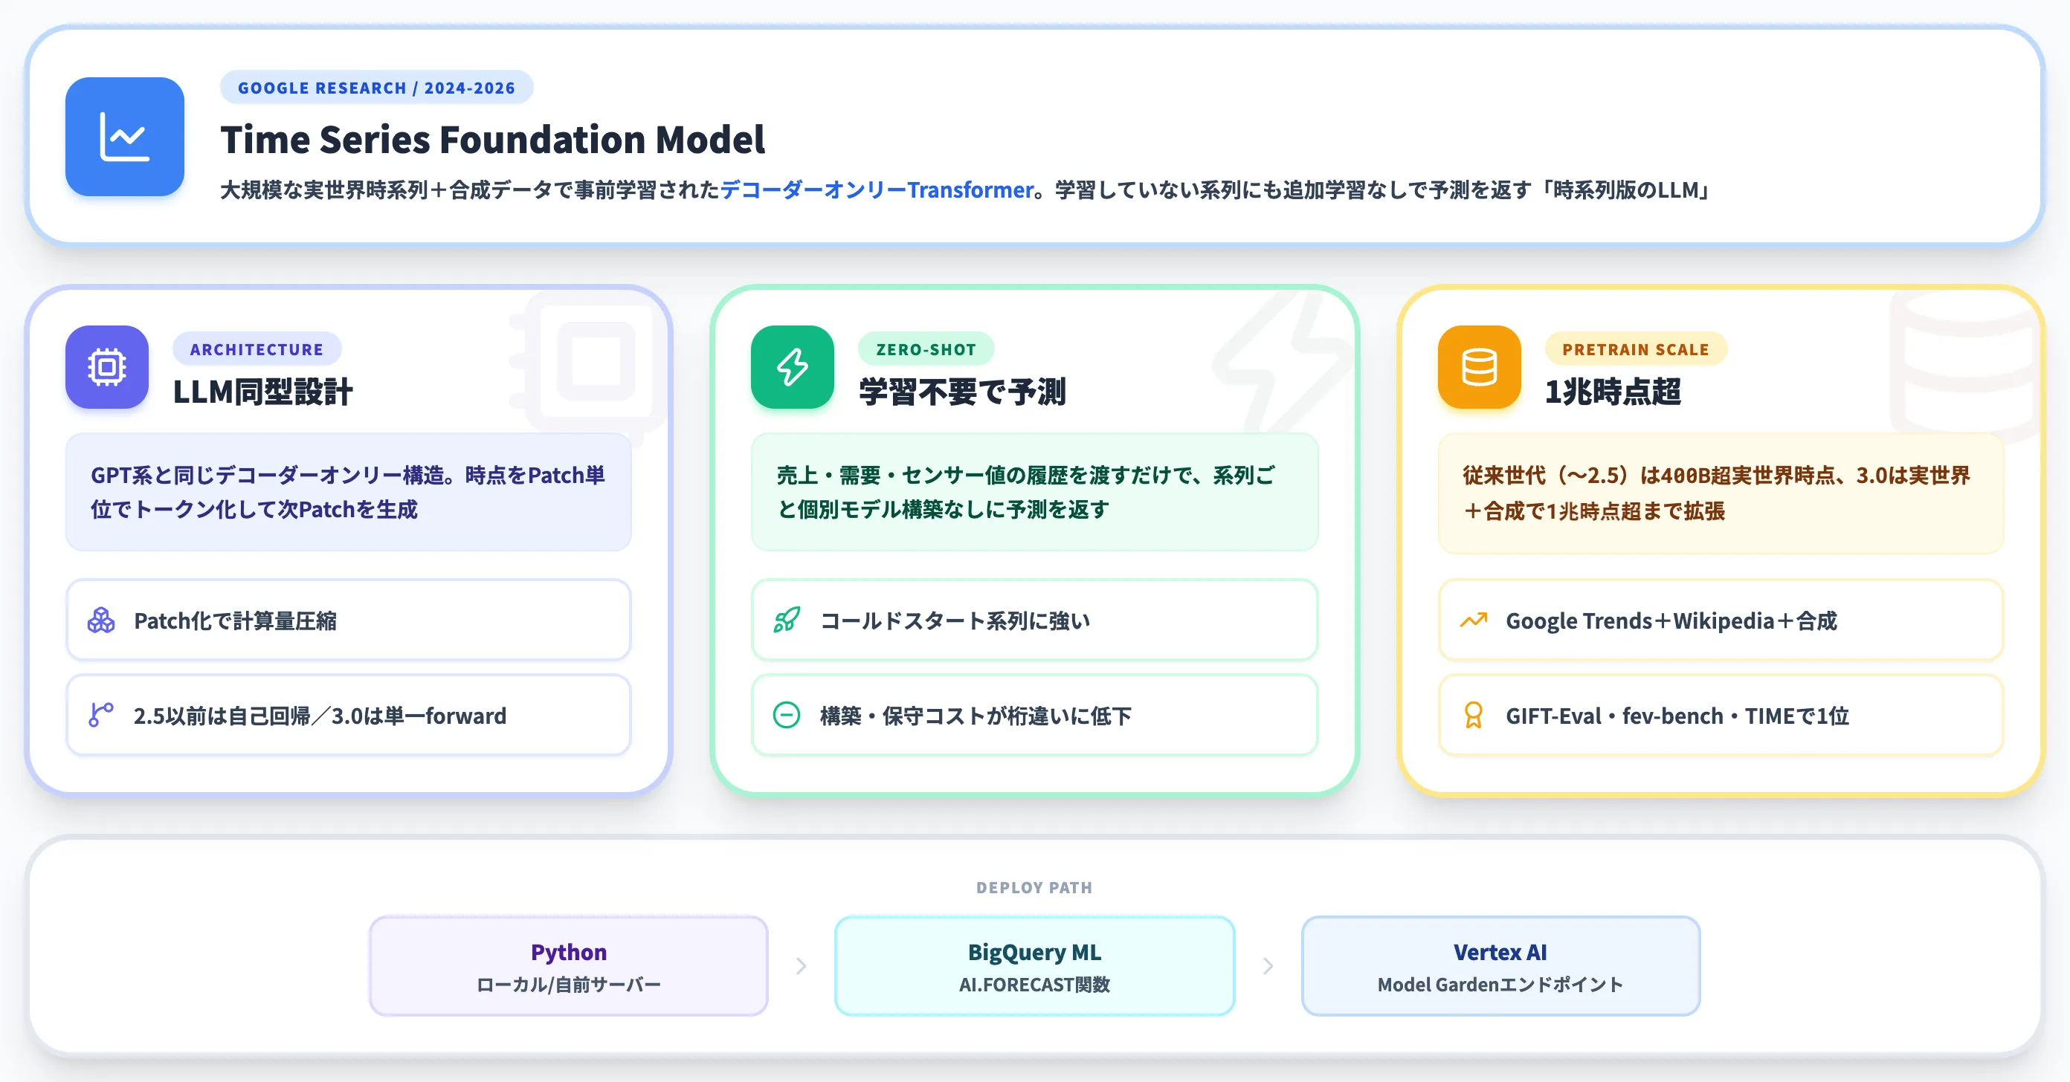
Task: Click the green lightning Zero-Shot icon
Action: click(x=793, y=367)
